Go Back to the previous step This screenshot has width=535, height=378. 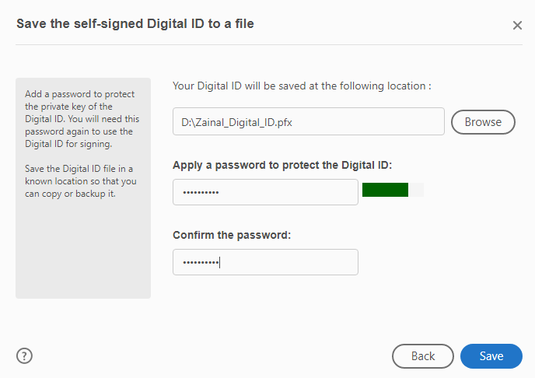pyautogui.click(x=422, y=356)
